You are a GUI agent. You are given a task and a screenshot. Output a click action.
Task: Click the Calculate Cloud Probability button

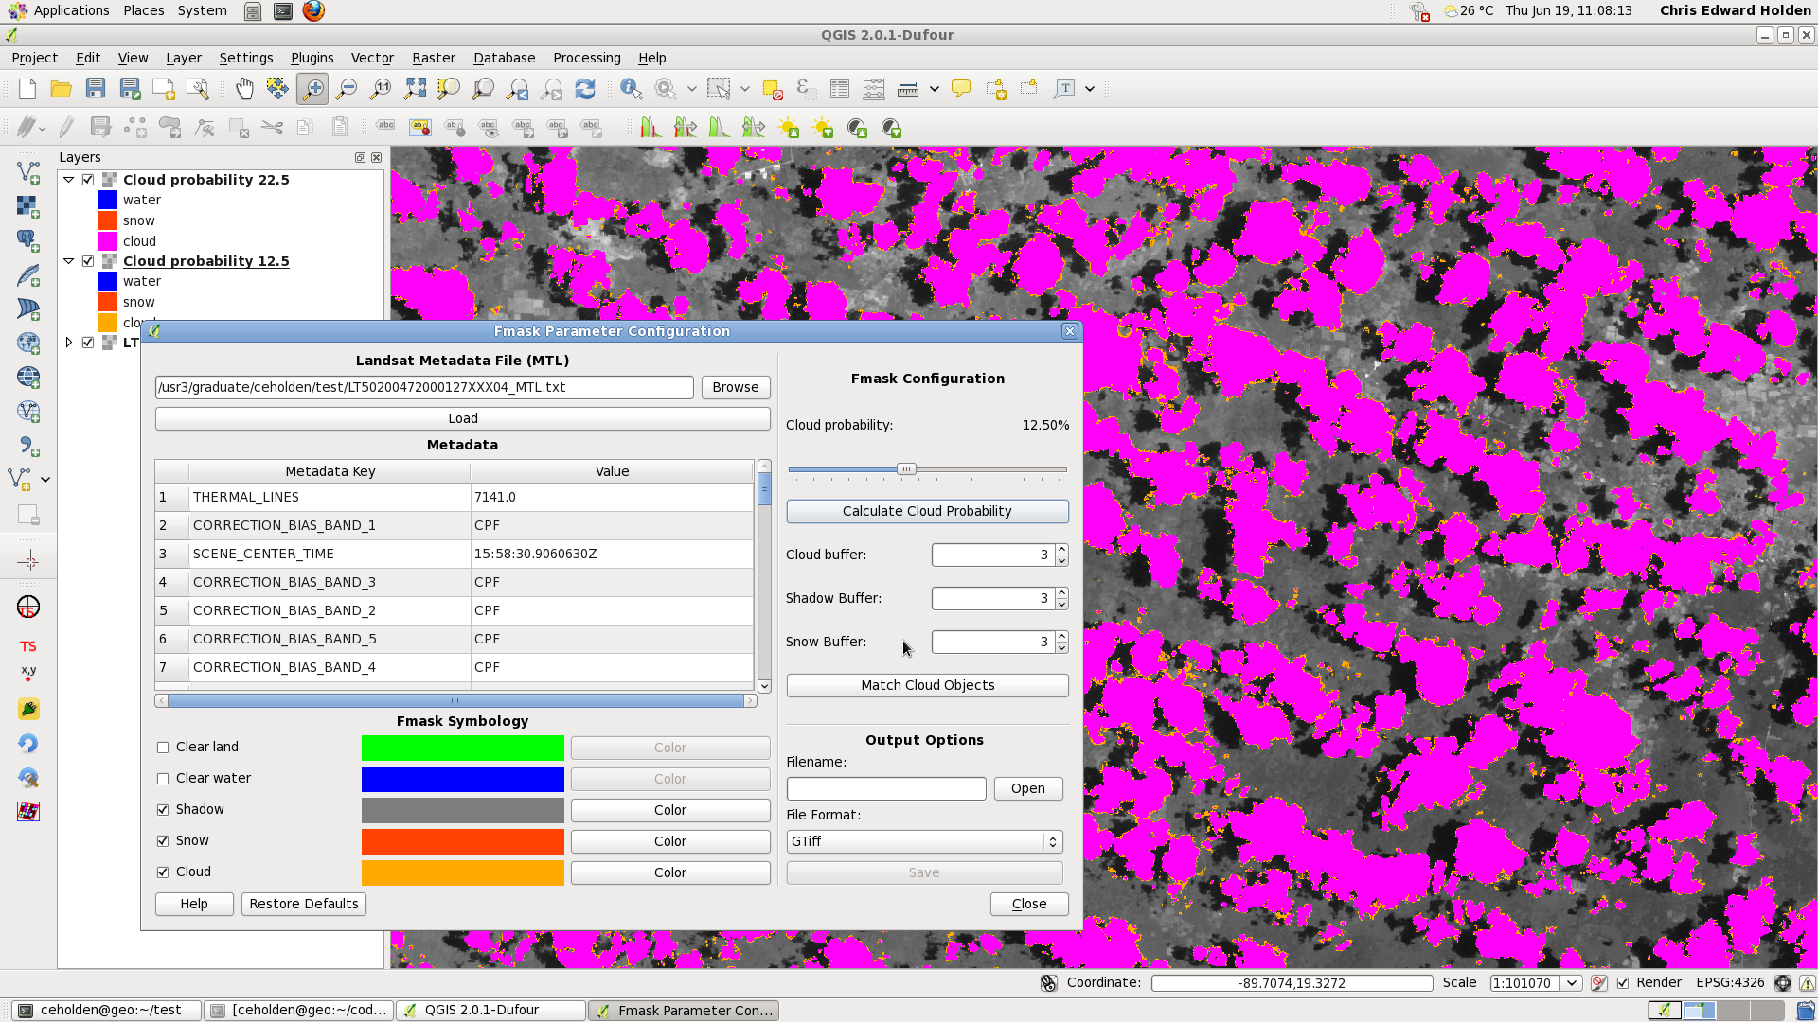pyautogui.click(x=927, y=511)
